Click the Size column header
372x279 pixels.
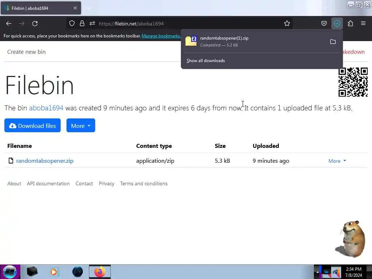[220, 146]
